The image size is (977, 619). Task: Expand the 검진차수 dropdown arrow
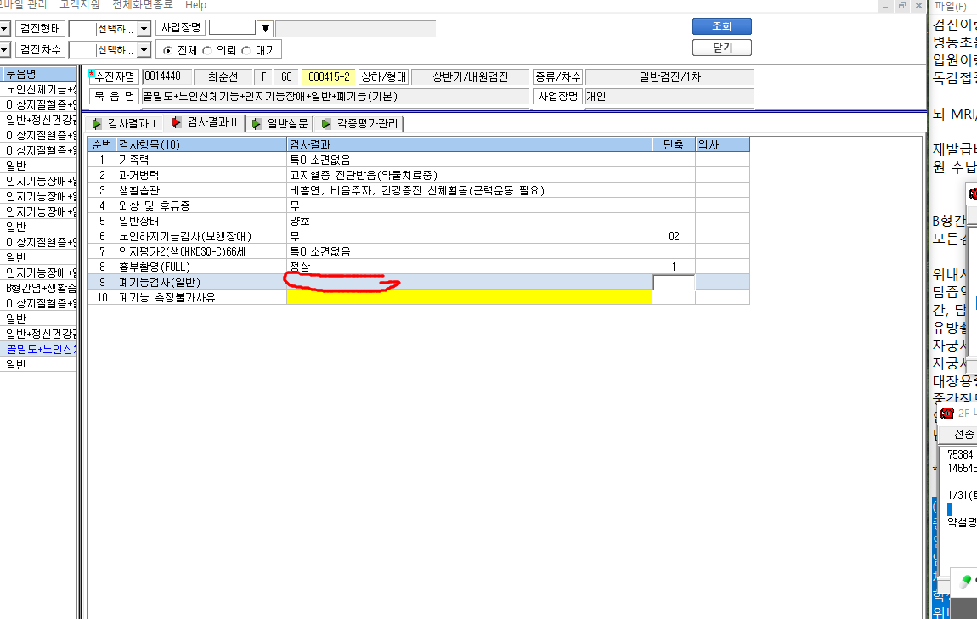(144, 50)
